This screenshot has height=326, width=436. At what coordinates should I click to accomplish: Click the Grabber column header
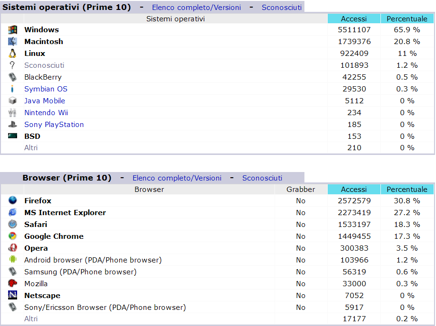[x=301, y=190]
